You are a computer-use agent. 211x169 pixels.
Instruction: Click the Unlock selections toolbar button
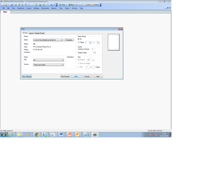pos(95,5)
